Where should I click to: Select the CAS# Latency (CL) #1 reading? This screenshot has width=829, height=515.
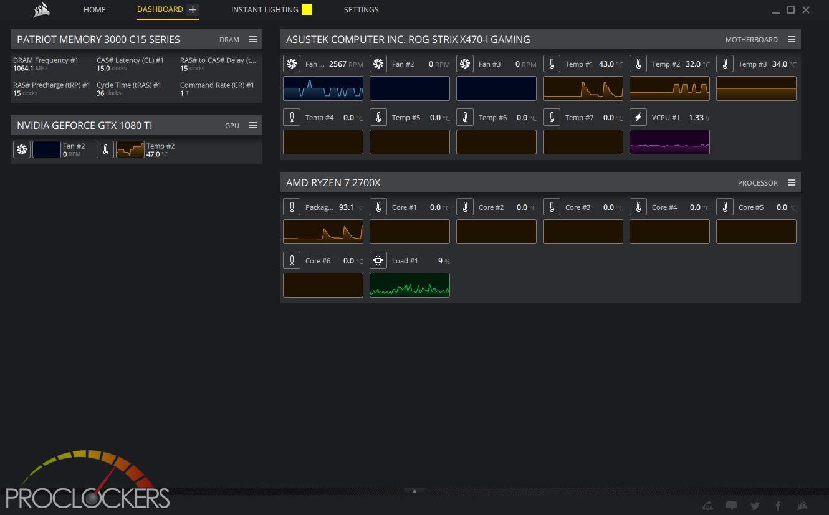coord(130,64)
